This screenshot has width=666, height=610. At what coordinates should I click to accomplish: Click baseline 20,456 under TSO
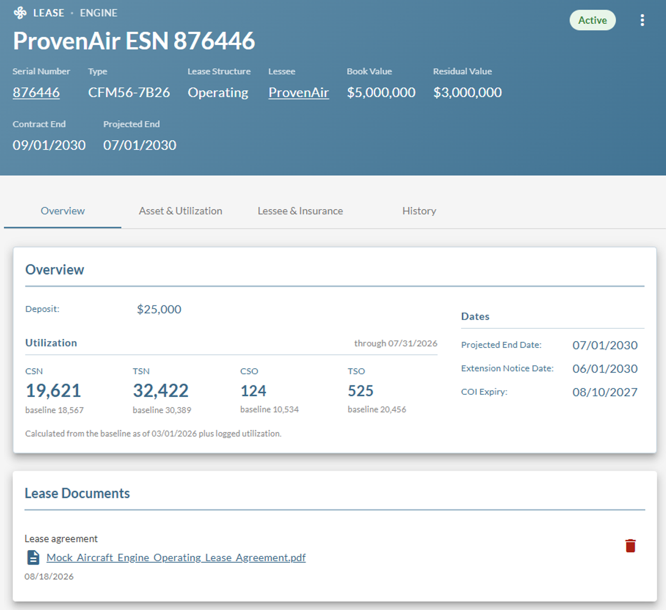(x=377, y=410)
